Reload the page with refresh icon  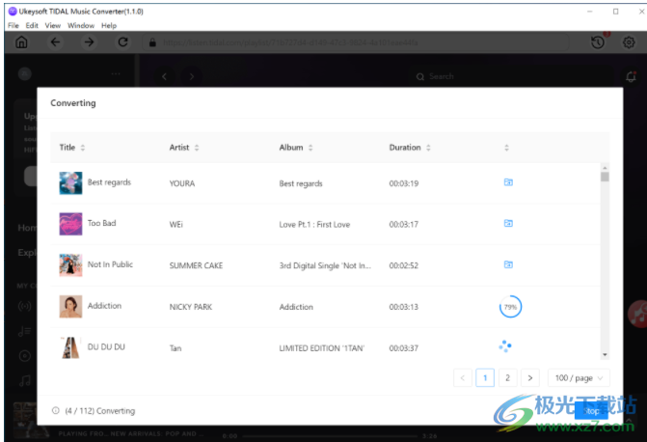click(x=123, y=42)
